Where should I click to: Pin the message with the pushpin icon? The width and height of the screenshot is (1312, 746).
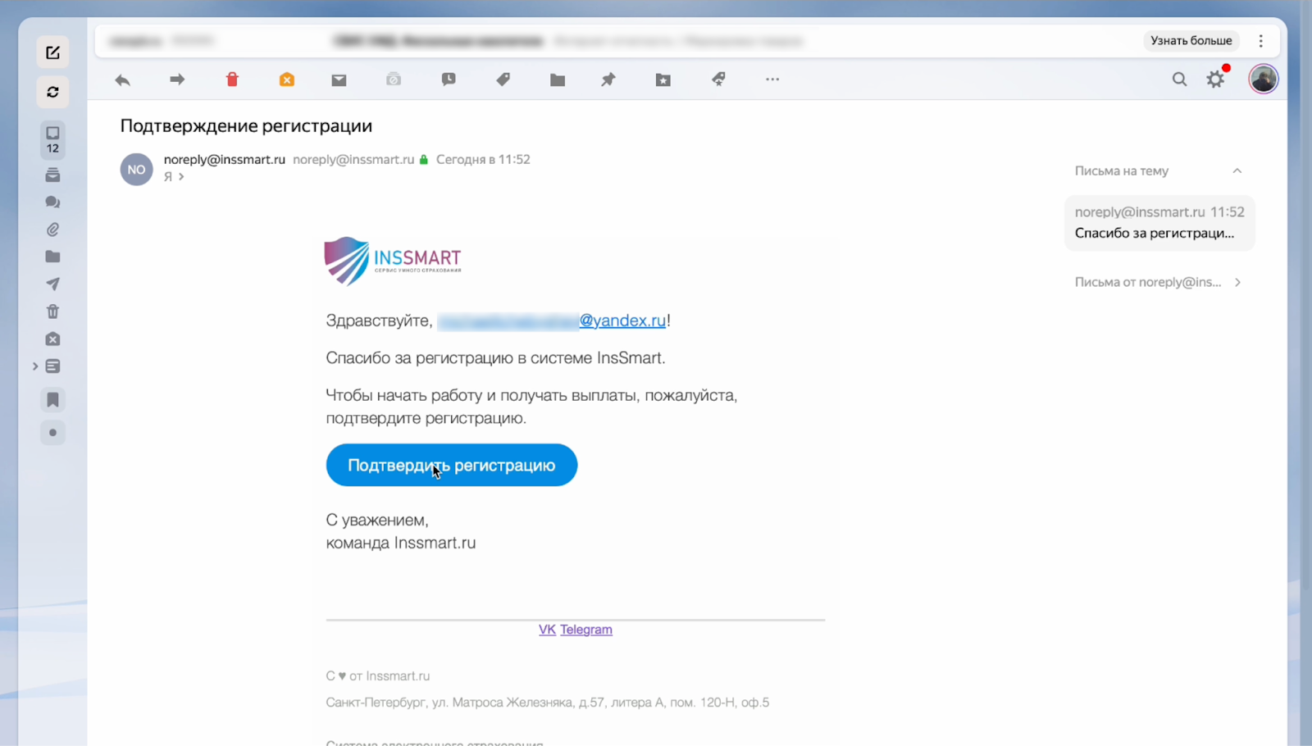tap(608, 80)
